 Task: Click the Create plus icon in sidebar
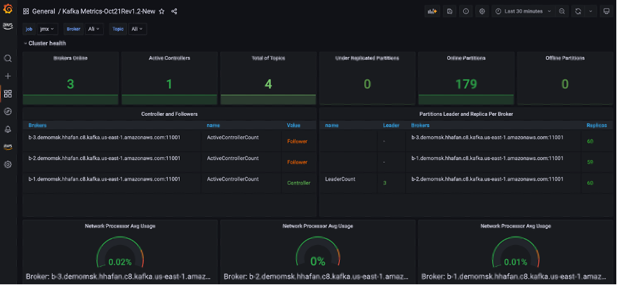[8, 76]
